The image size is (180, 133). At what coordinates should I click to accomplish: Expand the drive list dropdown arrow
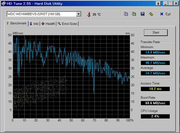(x=78, y=14)
